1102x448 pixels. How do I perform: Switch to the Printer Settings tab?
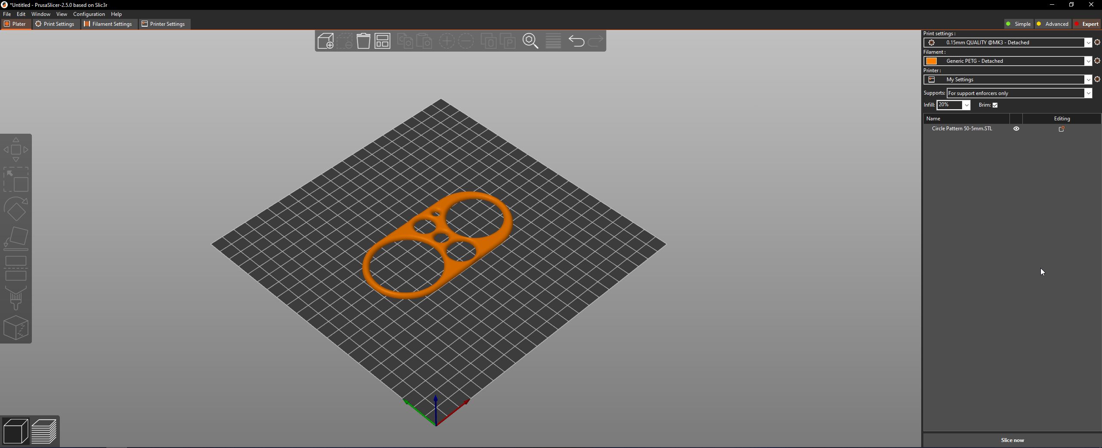pos(164,24)
